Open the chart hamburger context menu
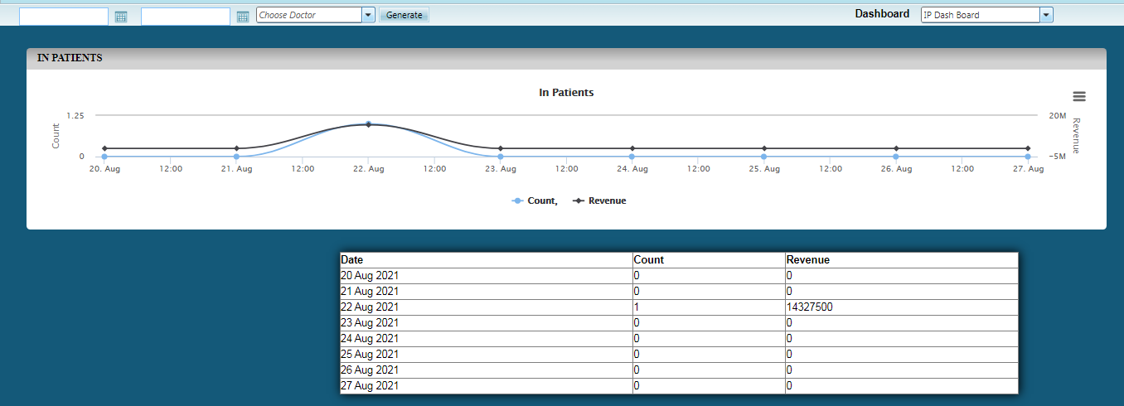The width and height of the screenshot is (1124, 406). (x=1078, y=97)
